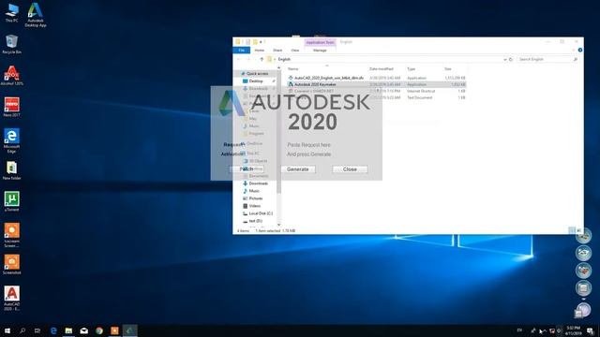600x337 pixels.
Task: Sort by the Name column header
Action: pyautogui.click(x=292, y=68)
